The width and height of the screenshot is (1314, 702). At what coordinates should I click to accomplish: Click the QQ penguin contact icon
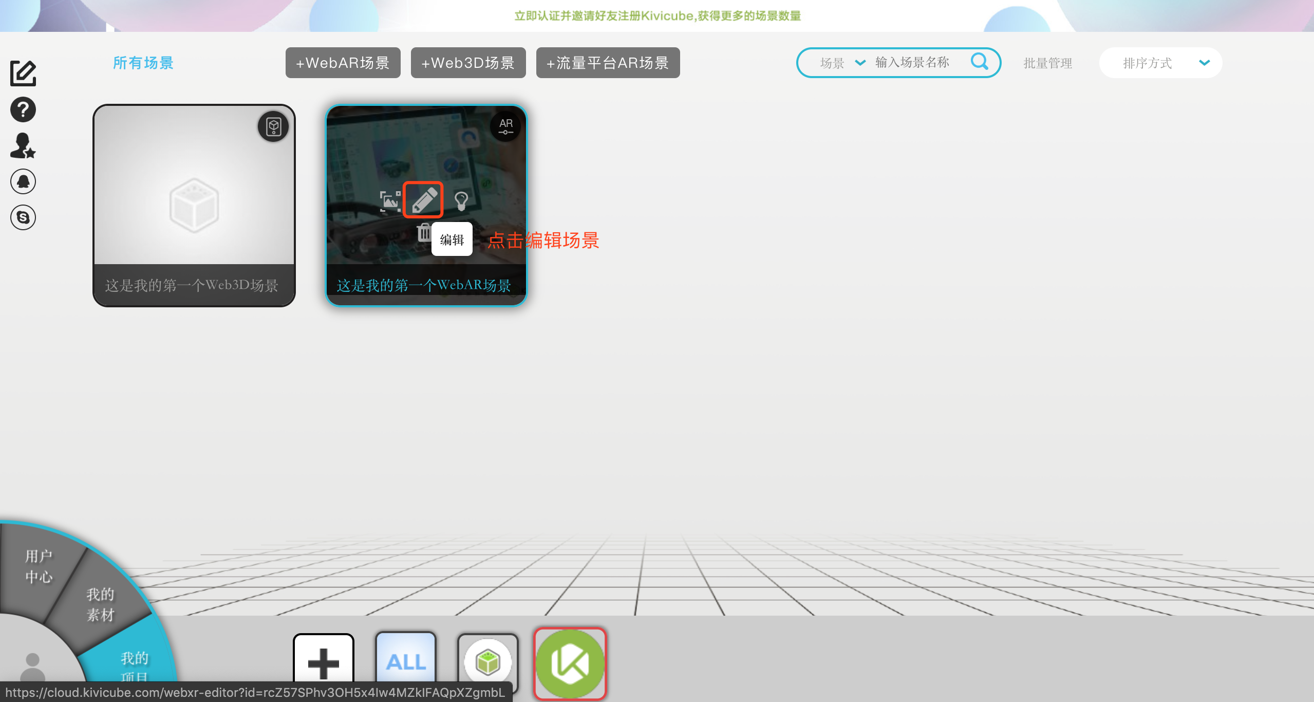pos(23,181)
